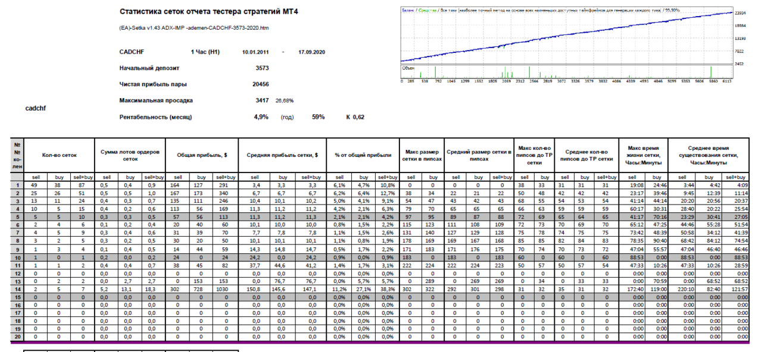
Task: Click max grid size cell 289 in row 13
Action: pos(433,281)
